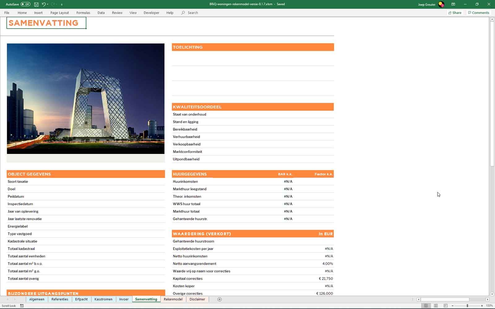Open Ribbon Display Options icon
Image resolution: width=495 pixels, height=309 pixels.
tap(453, 4)
